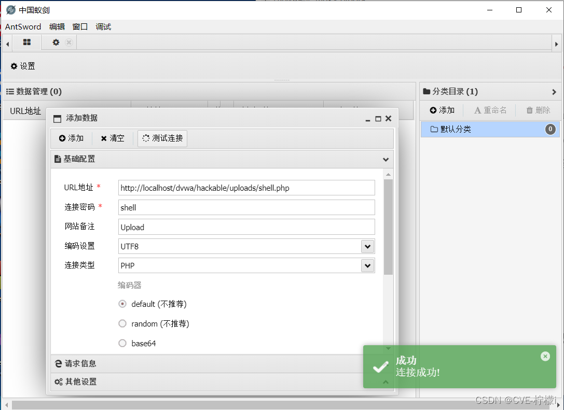Expand the 其他设置 section
Viewport: 564px width, 410px height.
click(222, 381)
